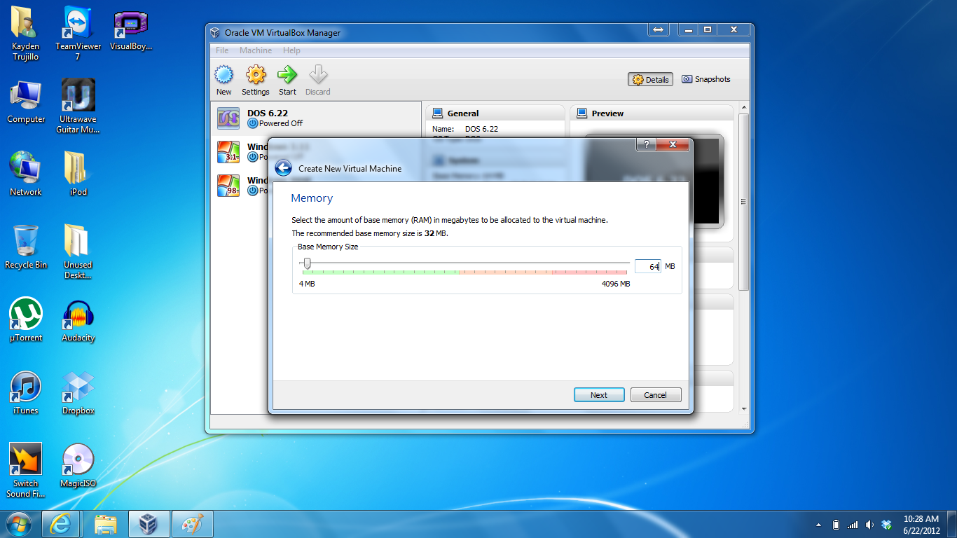Select the Windows 98 machine icon
Viewport: 957px width, 538px height.
(228, 185)
